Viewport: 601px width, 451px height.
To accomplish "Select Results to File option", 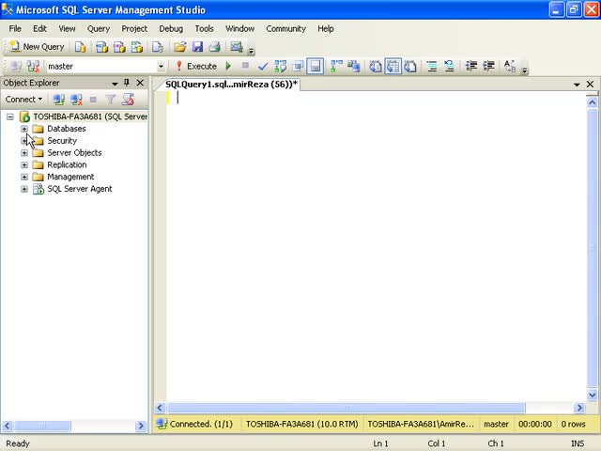I will pos(410,67).
